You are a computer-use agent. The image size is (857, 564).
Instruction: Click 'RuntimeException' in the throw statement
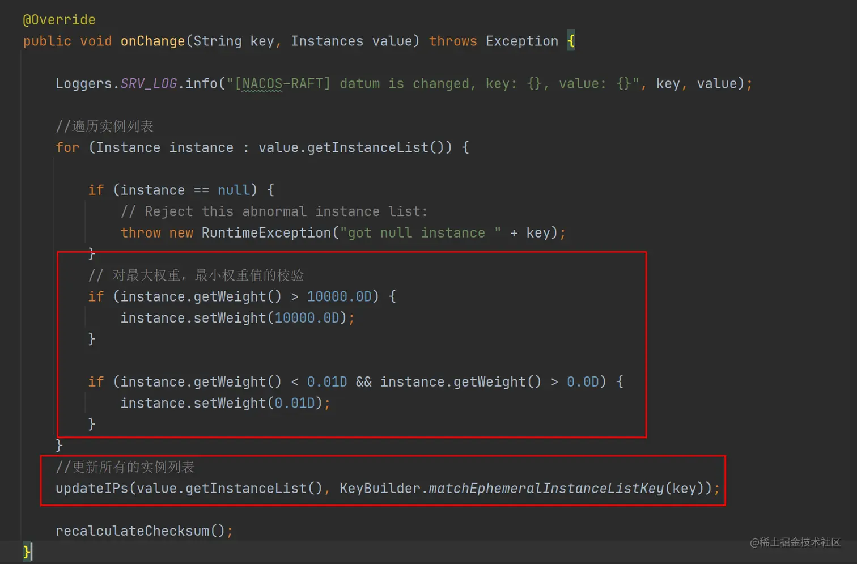(x=266, y=233)
